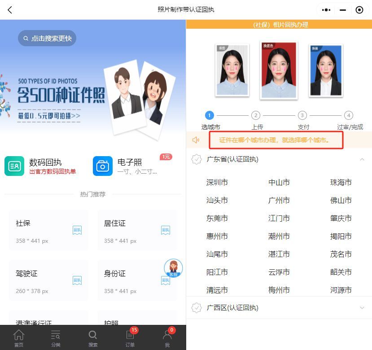Click the red background photo sample
Image resolution: width=372 pixels, height=350 pixels.
(x=278, y=70)
